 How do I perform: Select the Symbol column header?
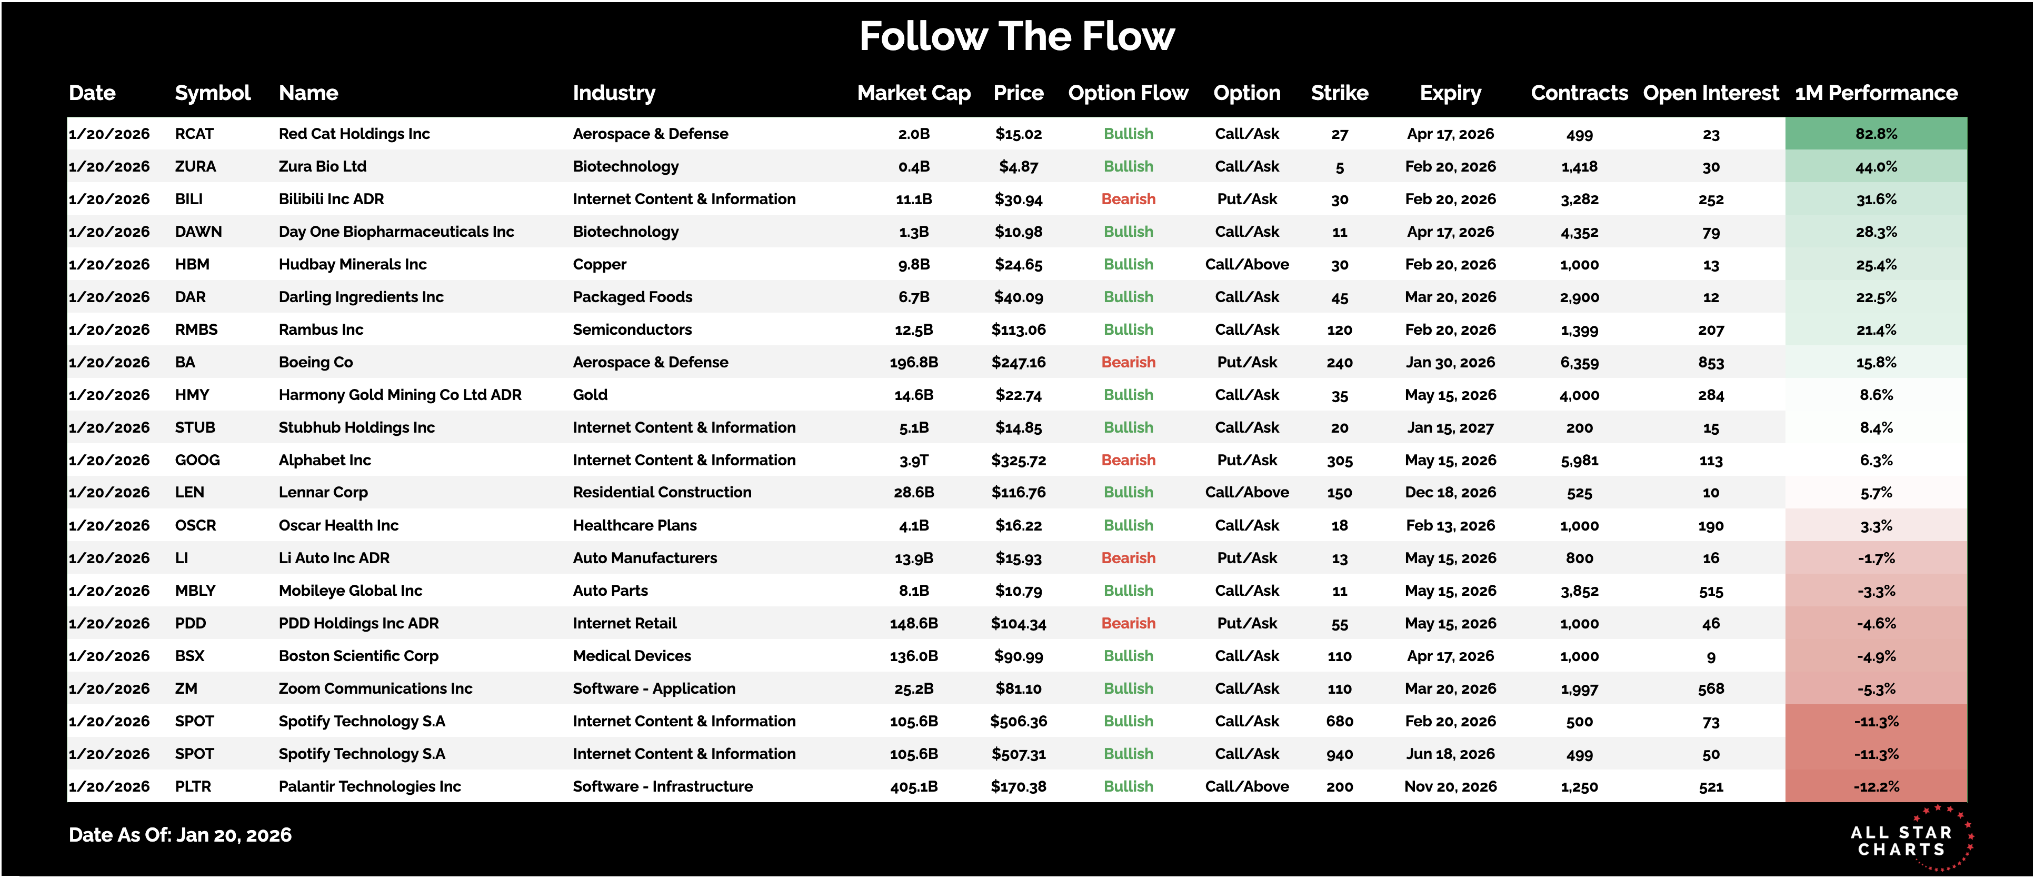tap(213, 93)
